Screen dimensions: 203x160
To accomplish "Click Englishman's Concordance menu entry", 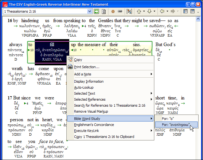I will point(94,125).
